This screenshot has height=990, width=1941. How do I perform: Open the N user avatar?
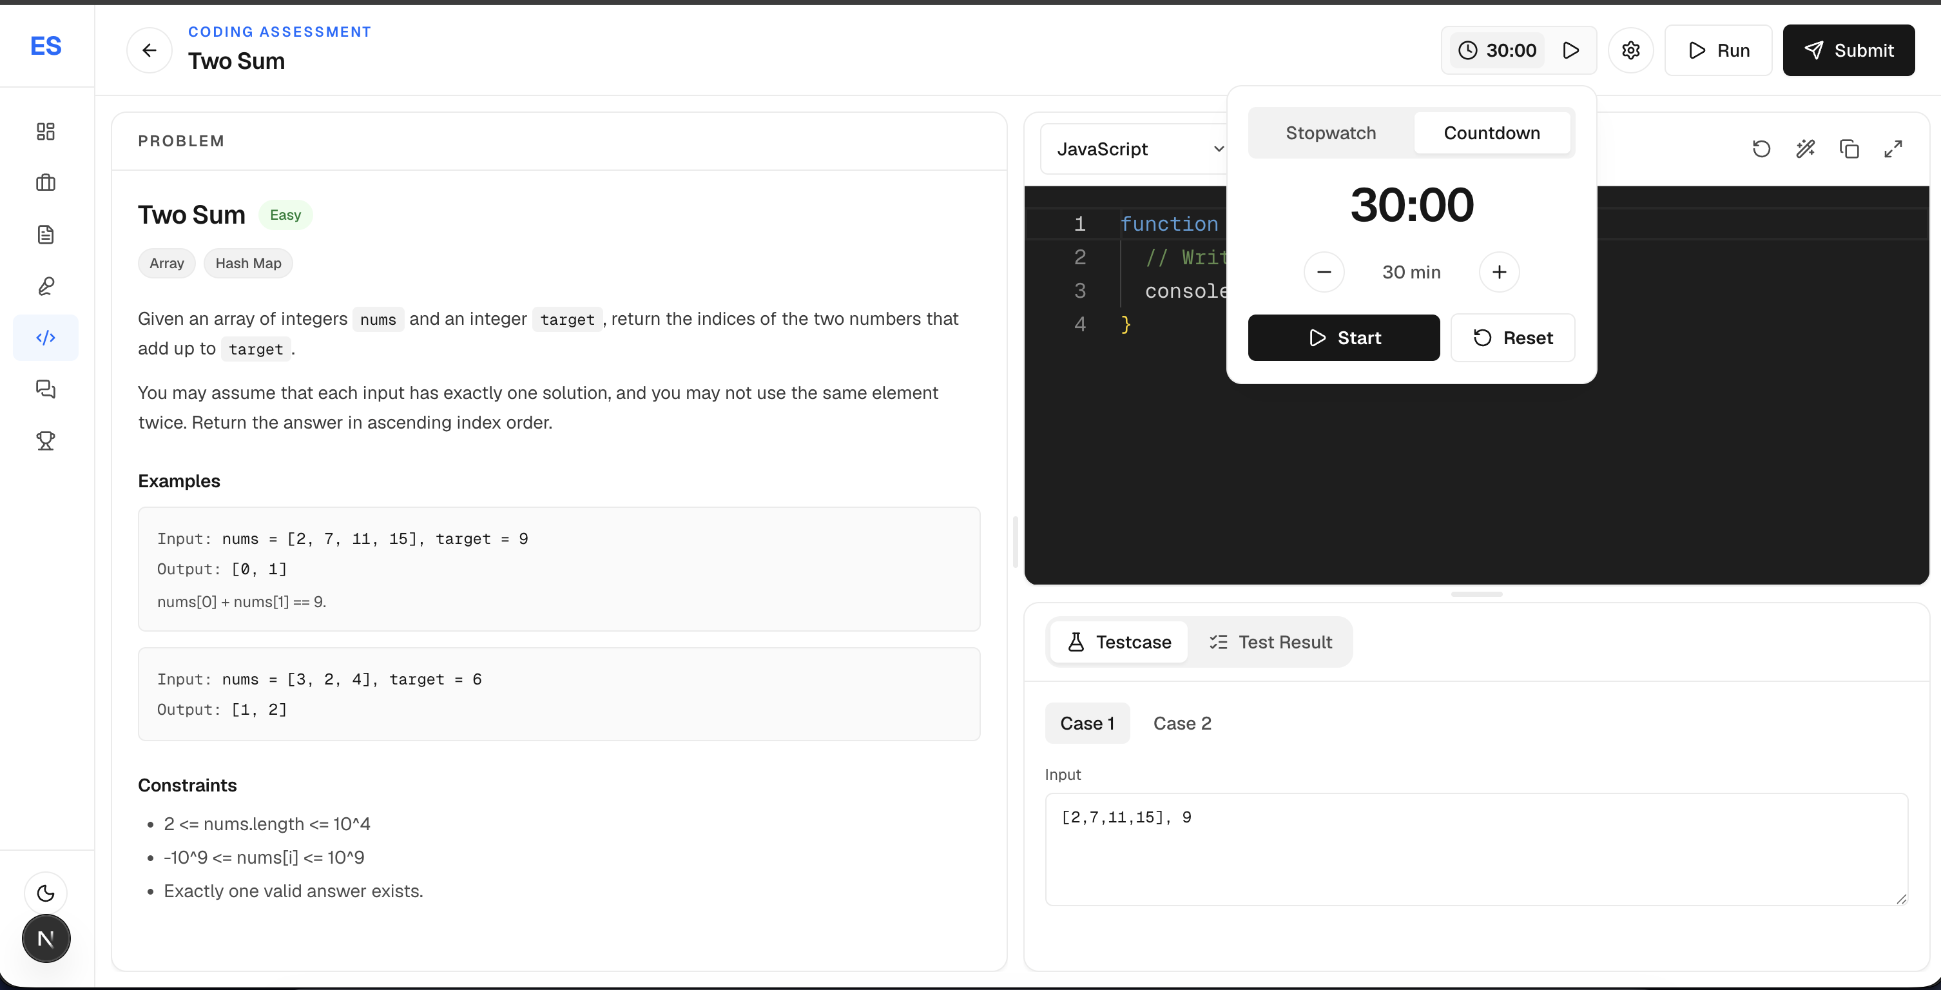coord(46,939)
